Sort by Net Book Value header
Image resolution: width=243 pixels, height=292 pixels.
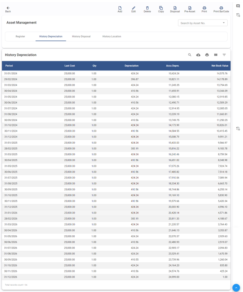(220, 66)
